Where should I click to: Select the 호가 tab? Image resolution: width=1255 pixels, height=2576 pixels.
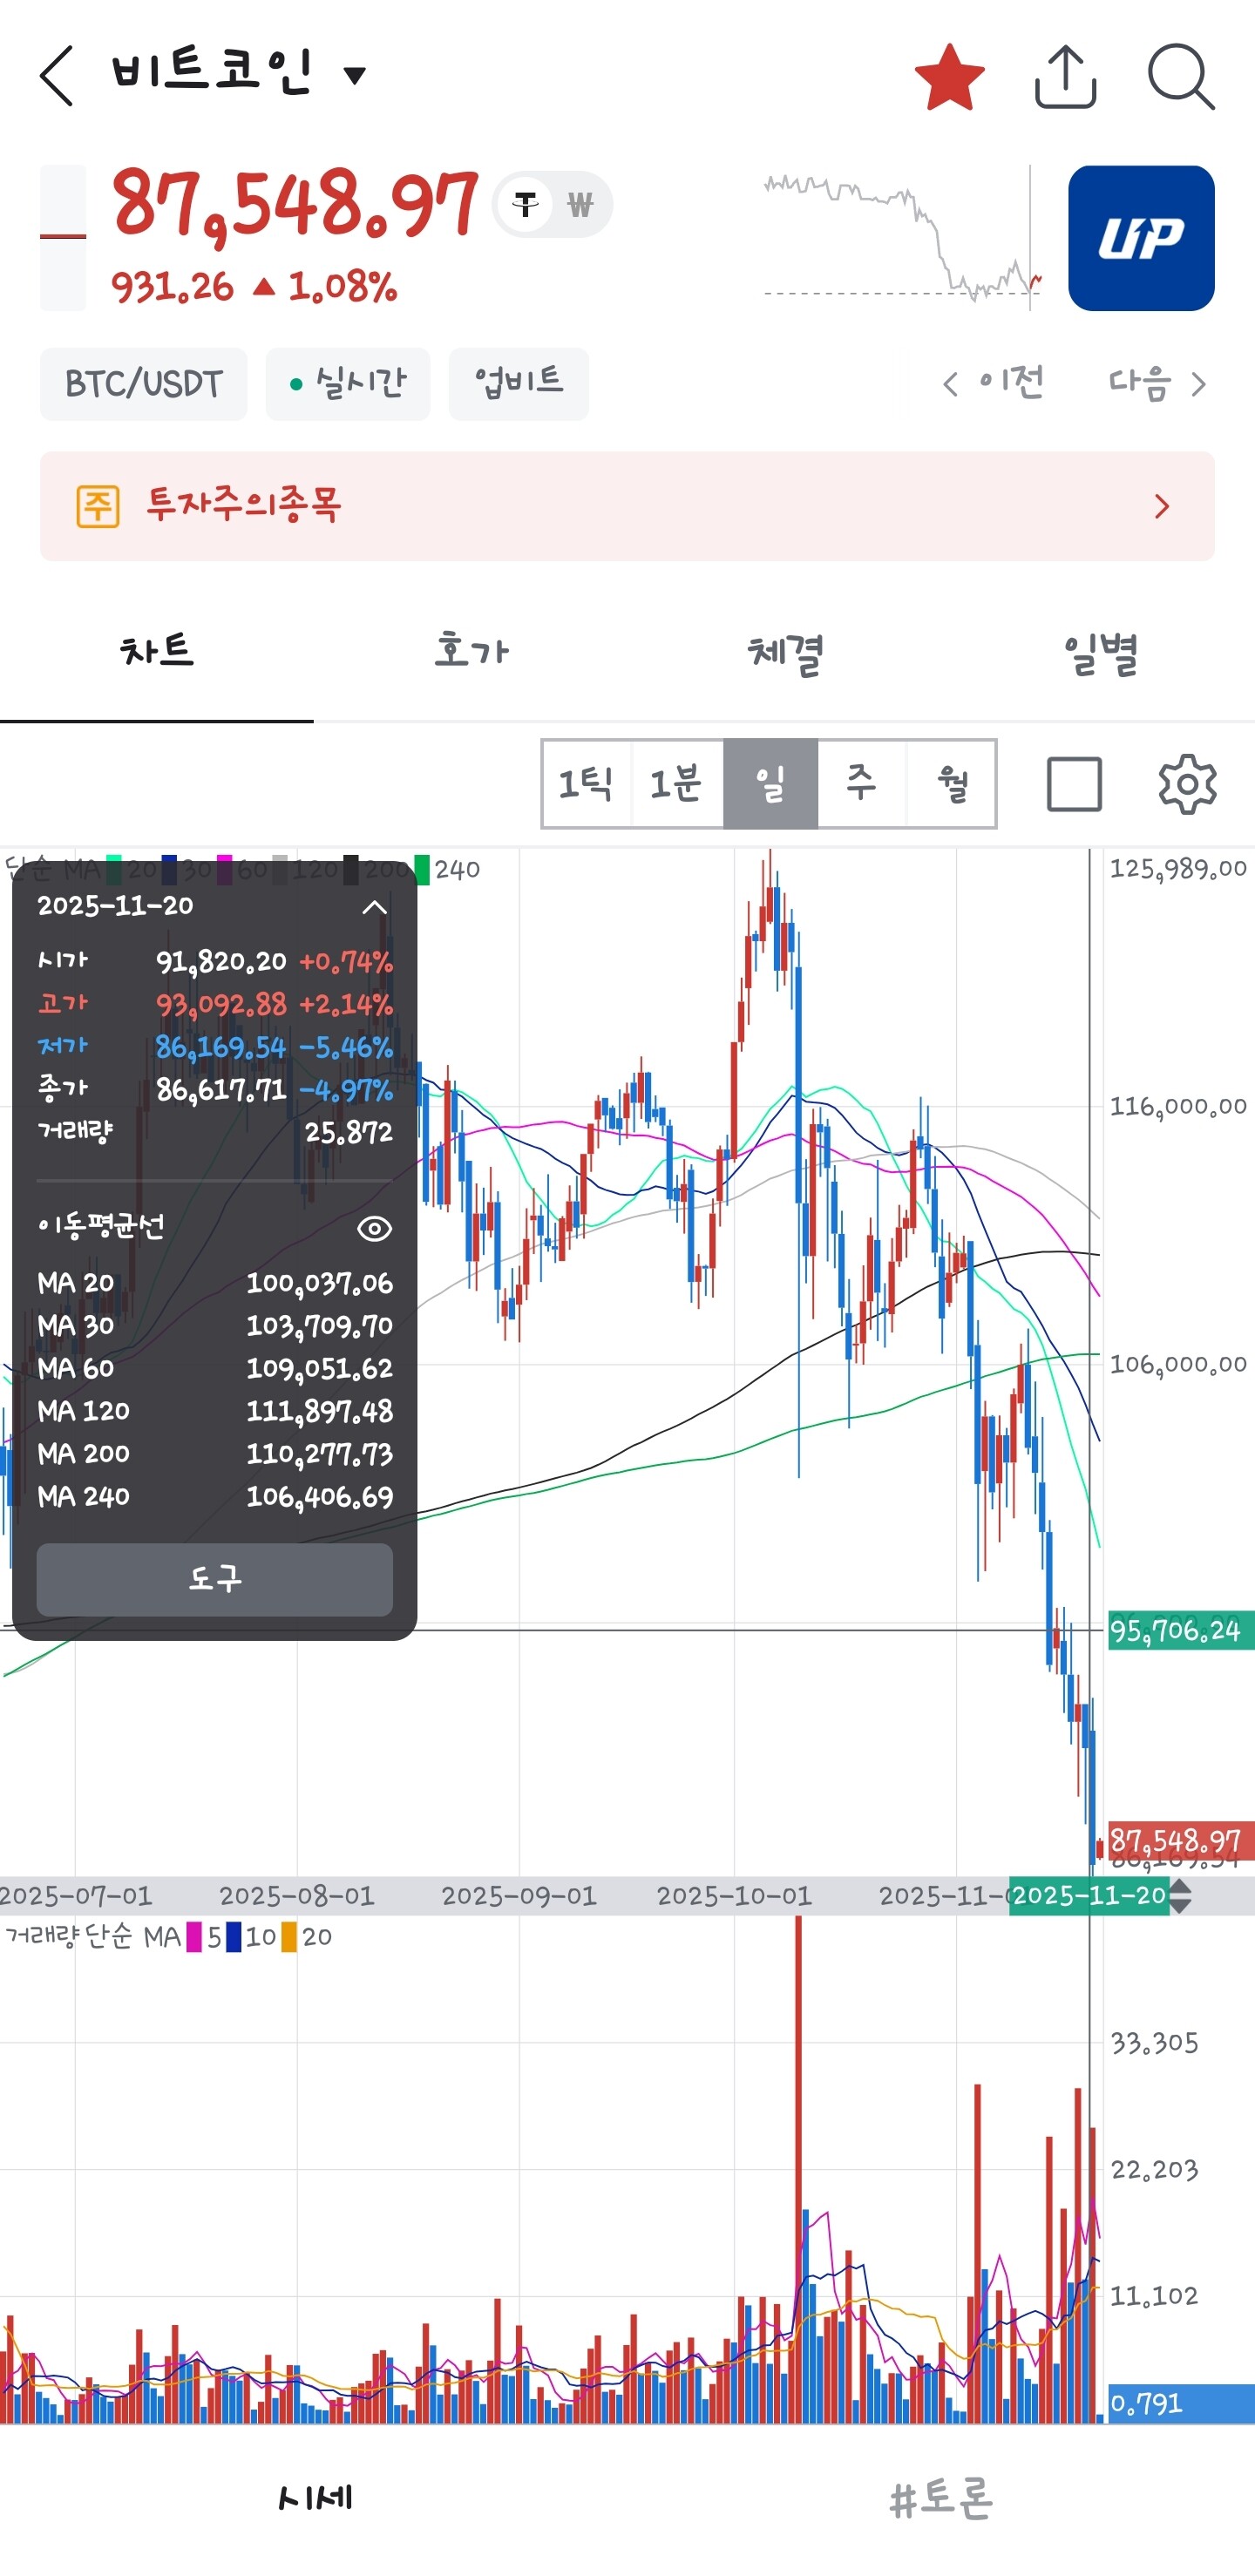[x=471, y=652]
